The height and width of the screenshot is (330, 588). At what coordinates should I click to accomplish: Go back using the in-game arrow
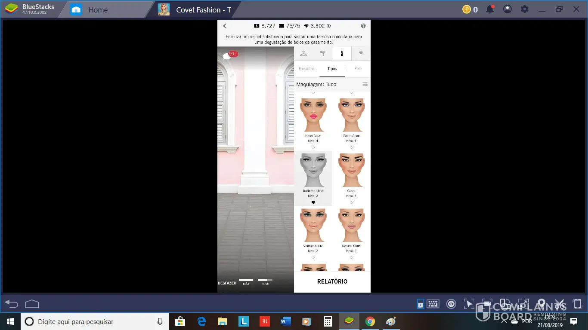pyautogui.click(x=225, y=26)
